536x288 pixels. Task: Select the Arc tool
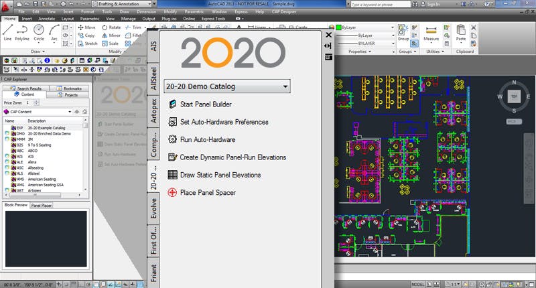click(54, 33)
